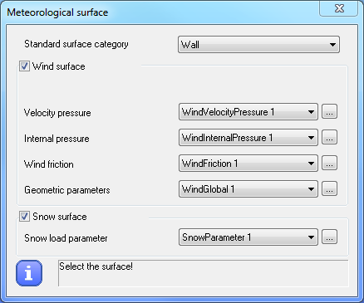Viewport: 364px width, 303px height.
Task: Click the Standard surface category label
Action: pyautogui.click(x=76, y=44)
